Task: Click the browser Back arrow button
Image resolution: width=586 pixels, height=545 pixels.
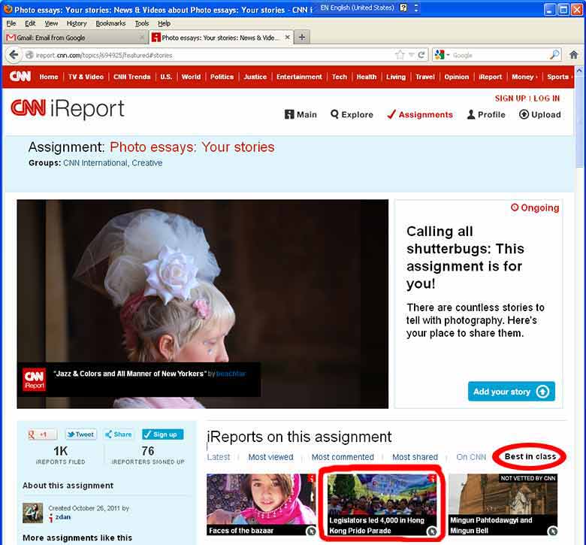Action: [x=14, y=55]
